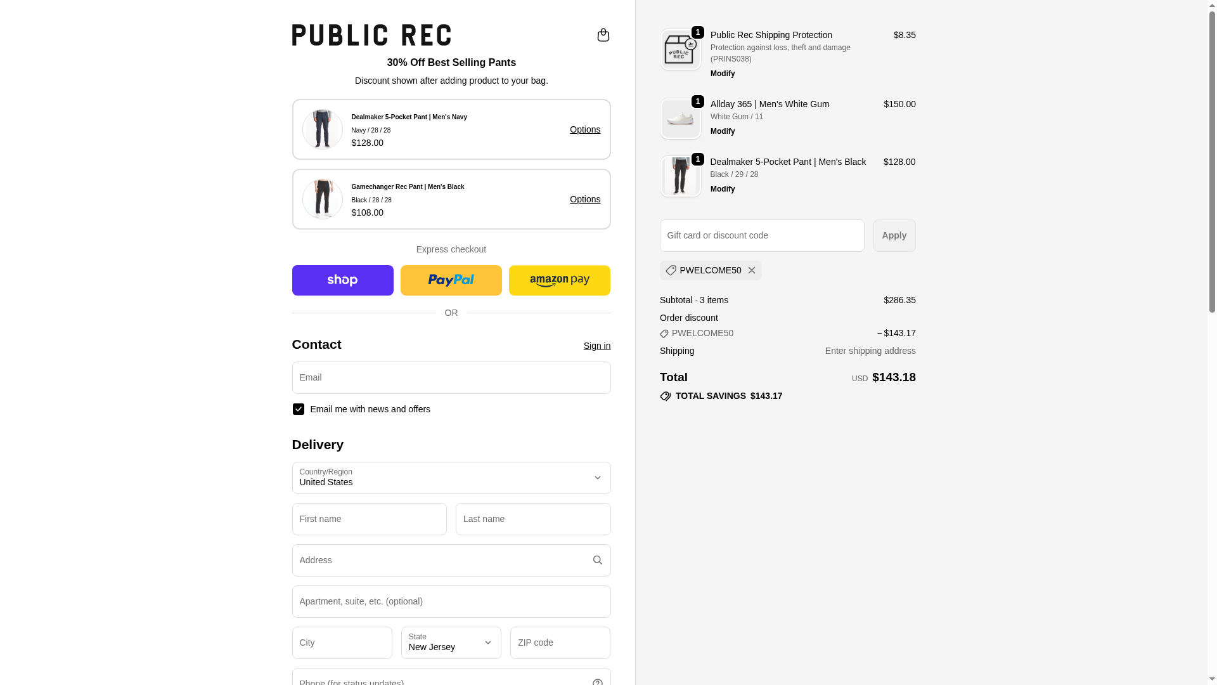Modify the Shipping Protection item
Screen dimensions: 1217x685
[723, 74]
